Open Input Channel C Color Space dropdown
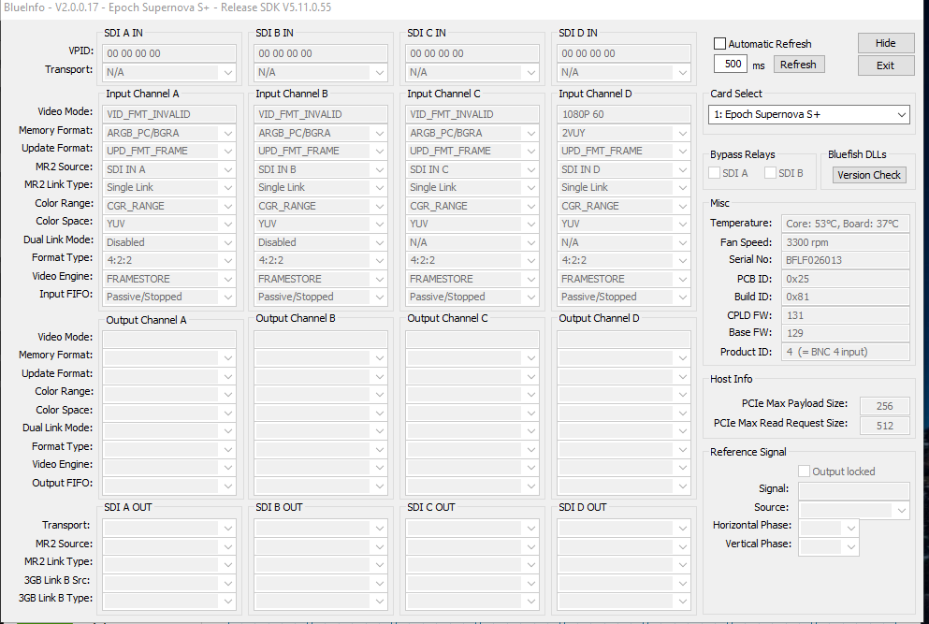929x624 pixels. click(x=530, y=224)
